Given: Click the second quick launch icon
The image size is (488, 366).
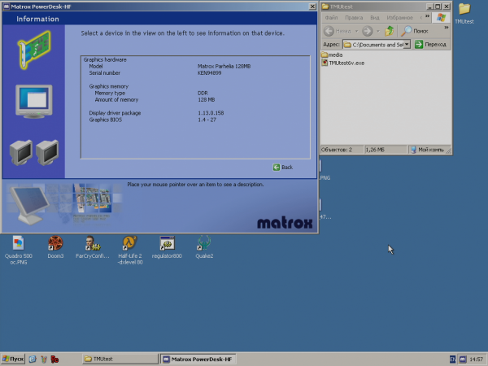Looking at the screenshot, I should click(44, 359).
